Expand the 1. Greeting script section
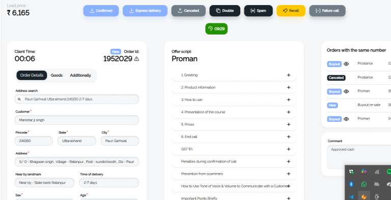 [x=234, y=75]
